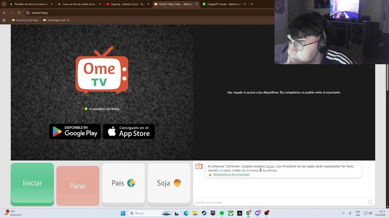
Task: Click the ome.tv/#app address bar
Action: coord(149,13)
